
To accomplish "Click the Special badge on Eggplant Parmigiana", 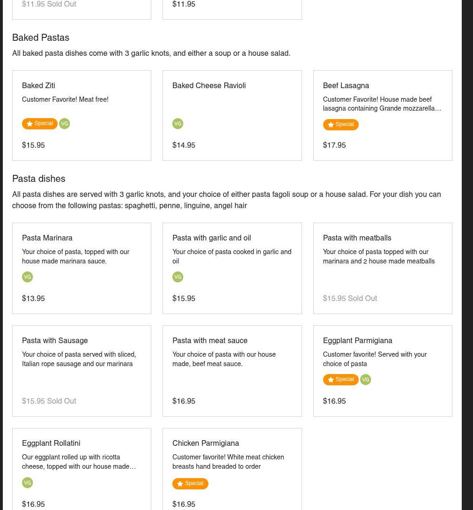I will pyautogui.click(x=340, y=380).
